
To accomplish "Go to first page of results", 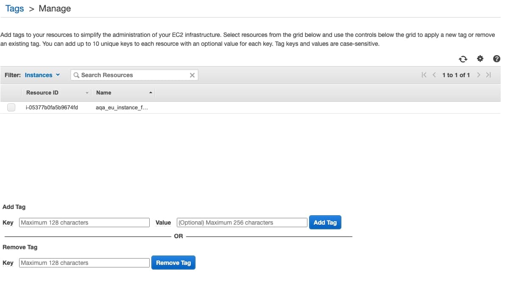I will pos(424,75).
